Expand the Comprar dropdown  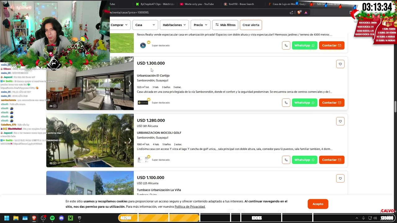pos(120,25)
